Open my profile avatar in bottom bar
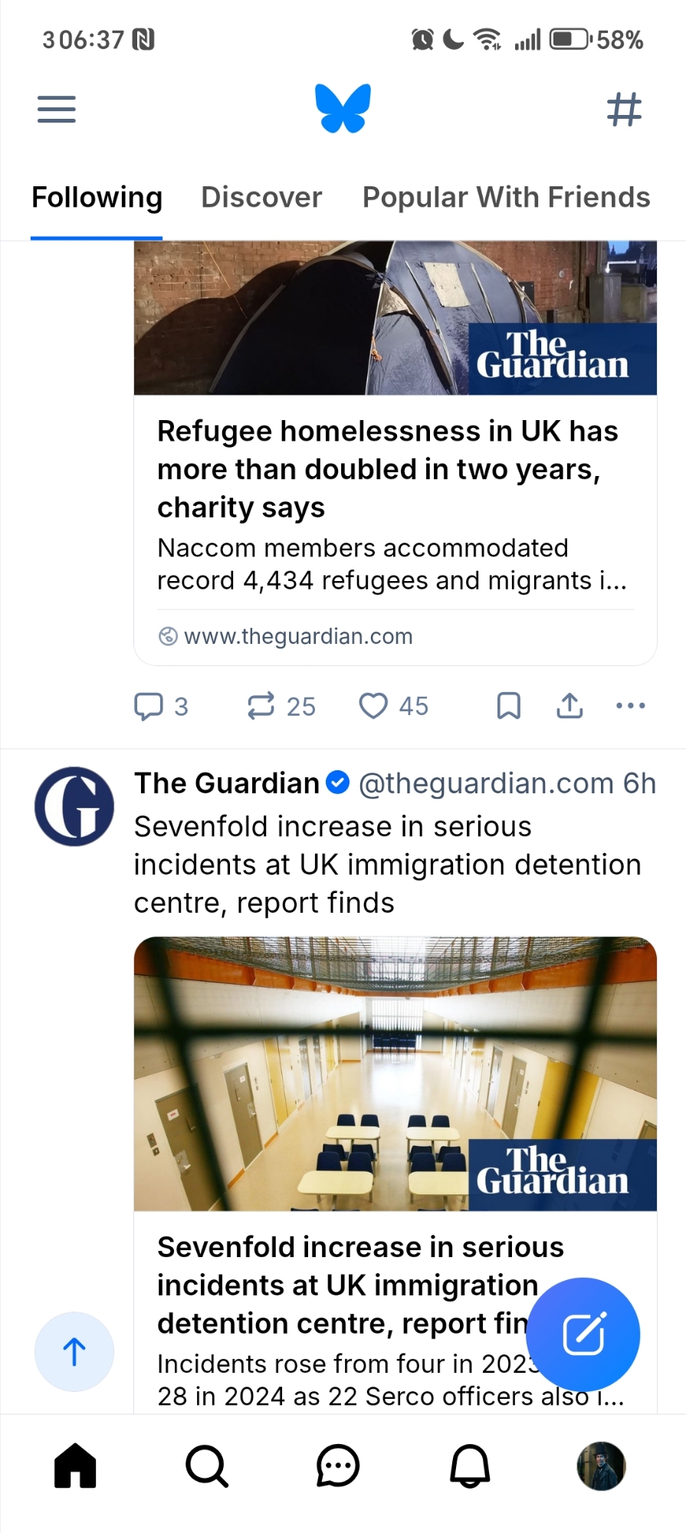The image size is (686, 1533). 601,1466
